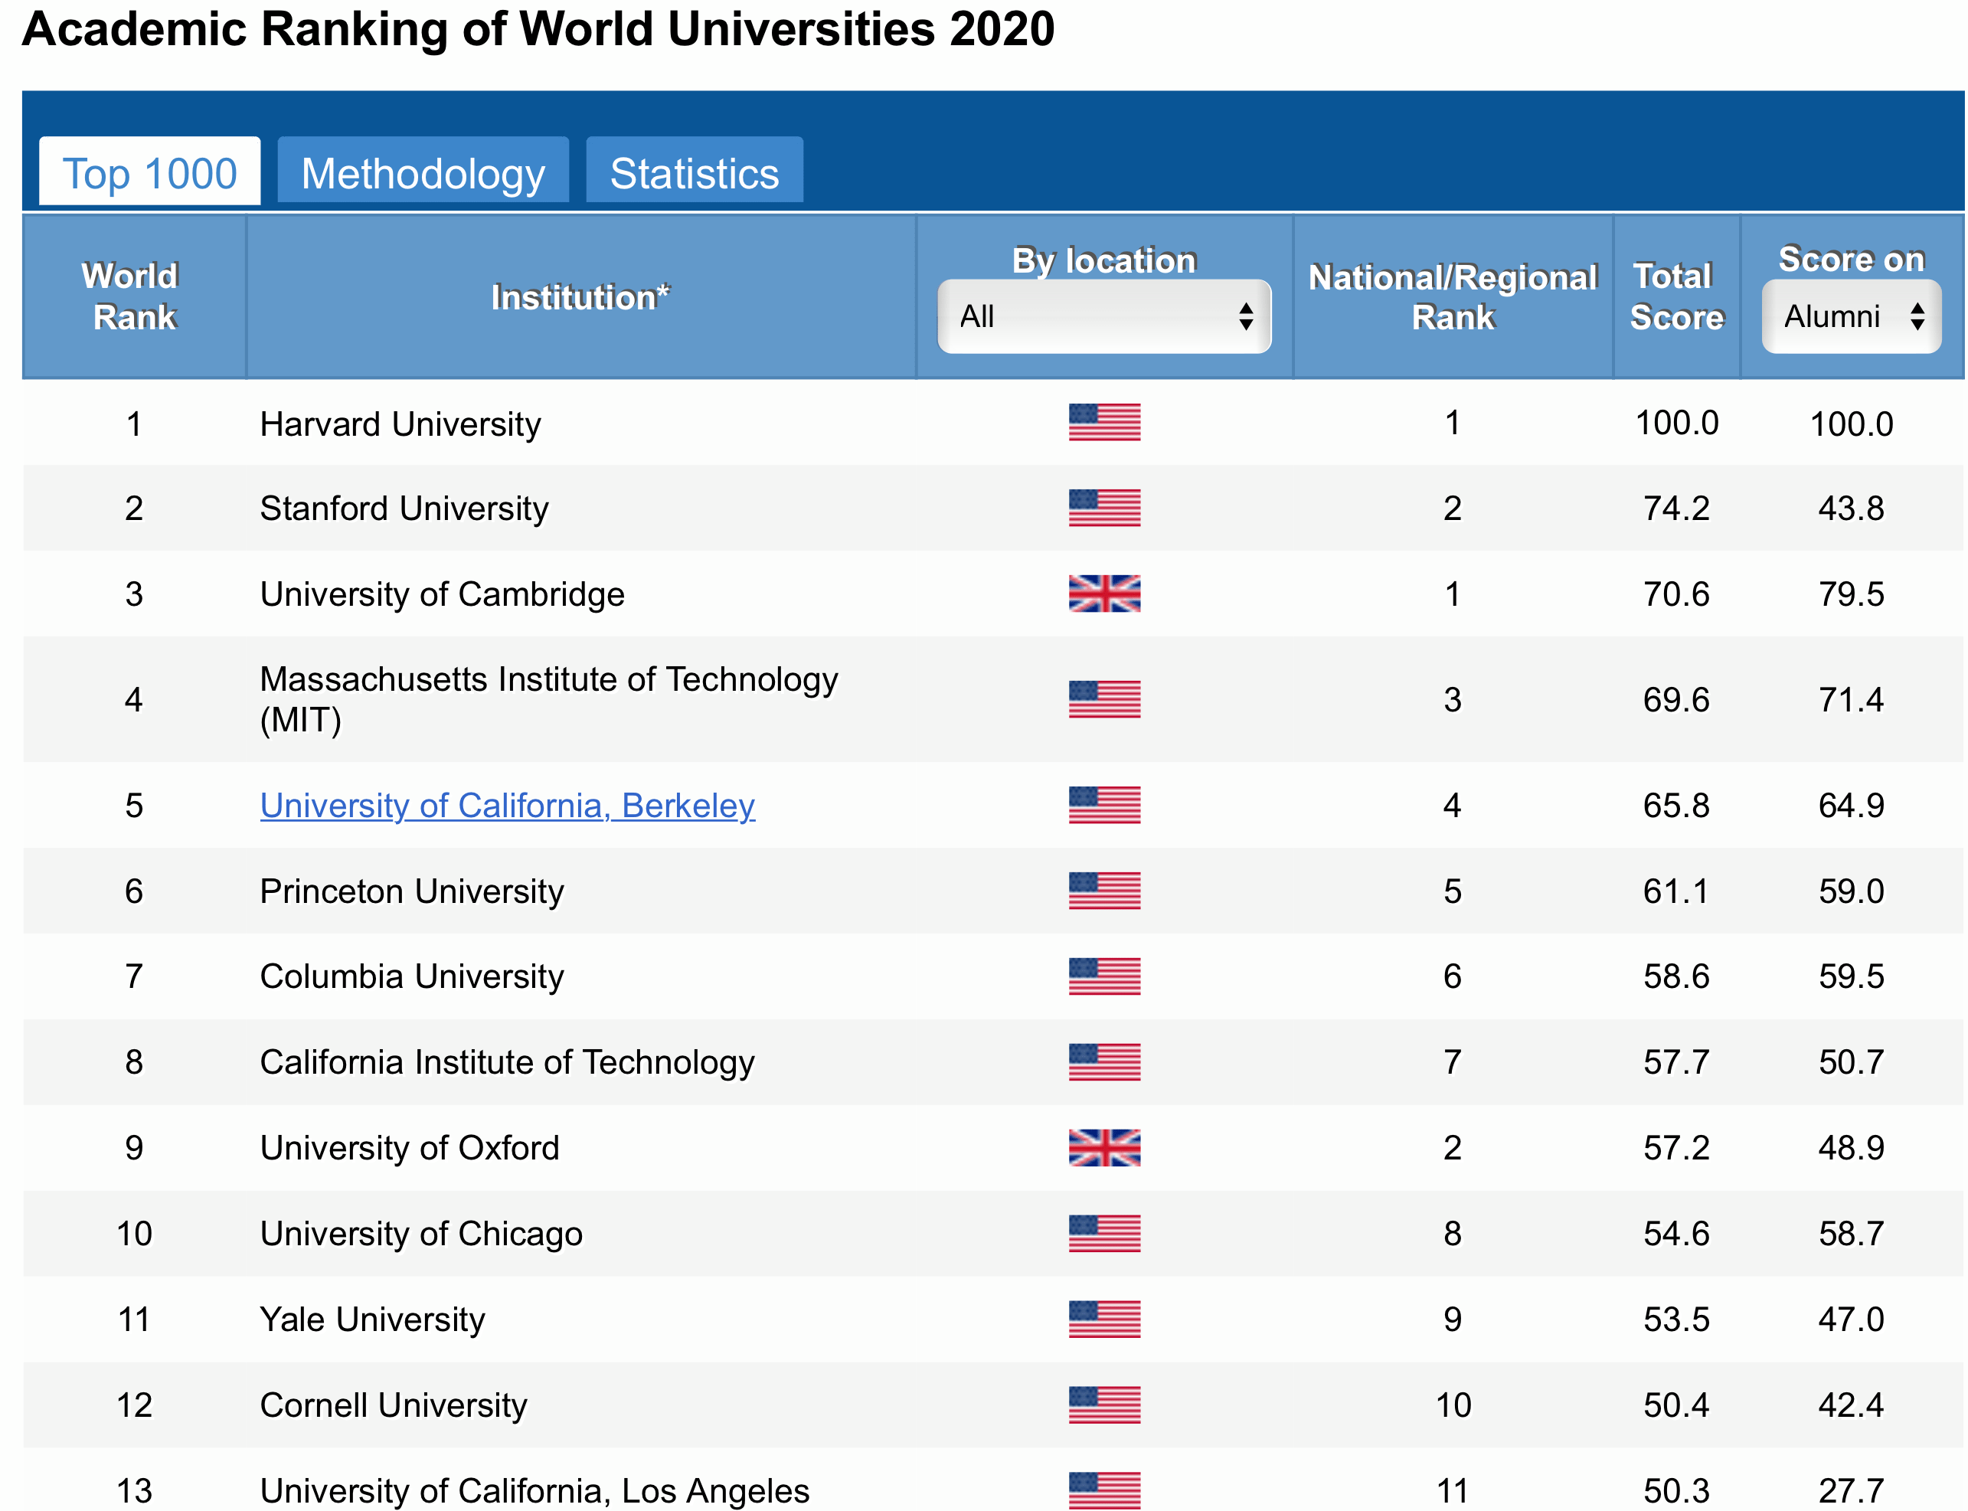
Task: Click the Academic Ranking of World Universities 2020 heading
Action: point(538,29)
